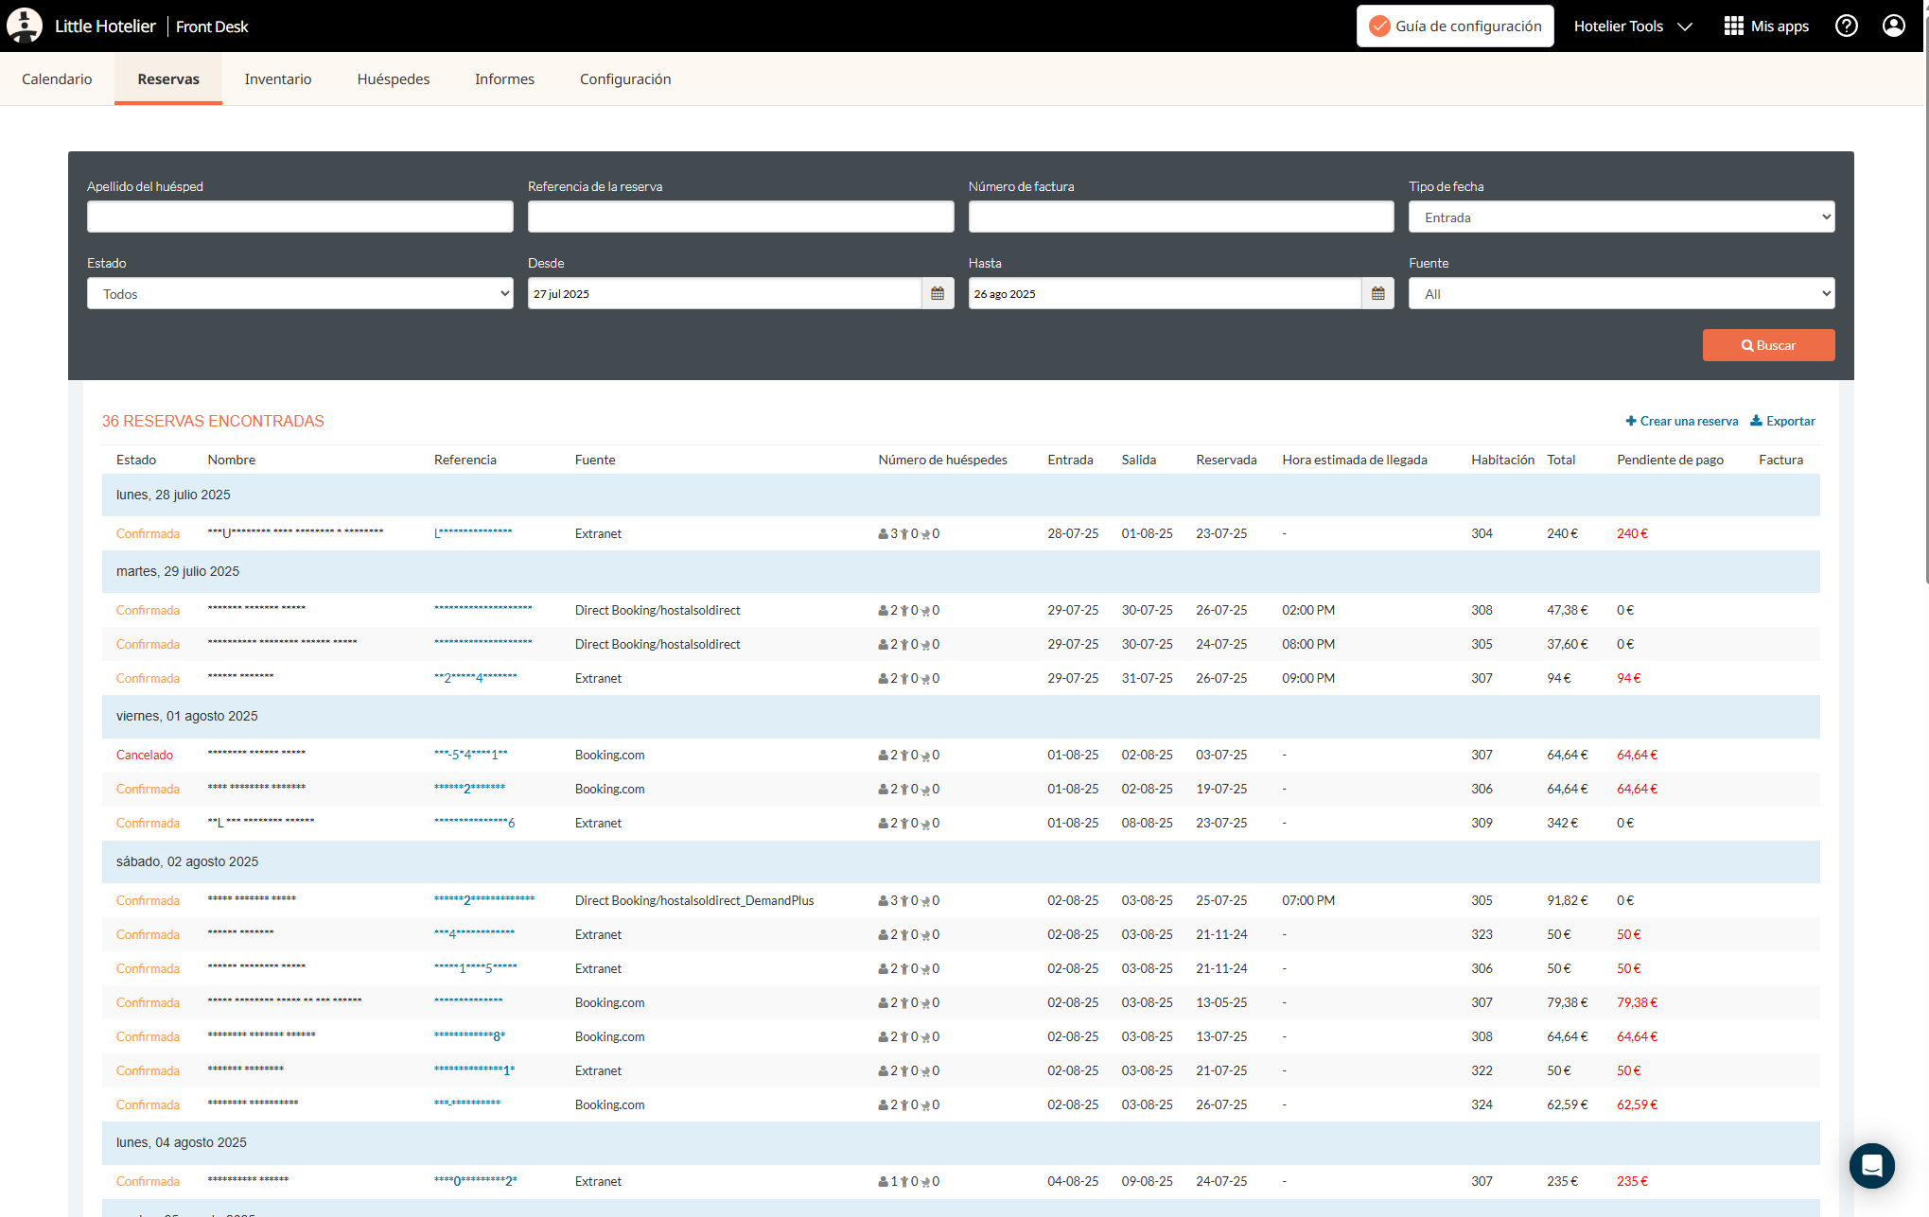The image size is (1929, 1217).
Task: Expand the Hotelier Tools menu
Action: [x=1632, y=26]
